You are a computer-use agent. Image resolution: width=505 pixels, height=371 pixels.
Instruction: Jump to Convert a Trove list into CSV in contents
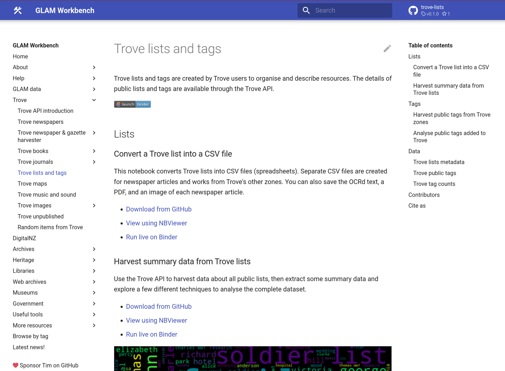pos(451,71)
